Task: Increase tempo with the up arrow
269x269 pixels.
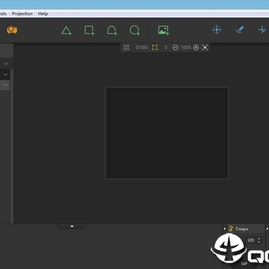Action: pyautogui.click(x=259, y=238)
